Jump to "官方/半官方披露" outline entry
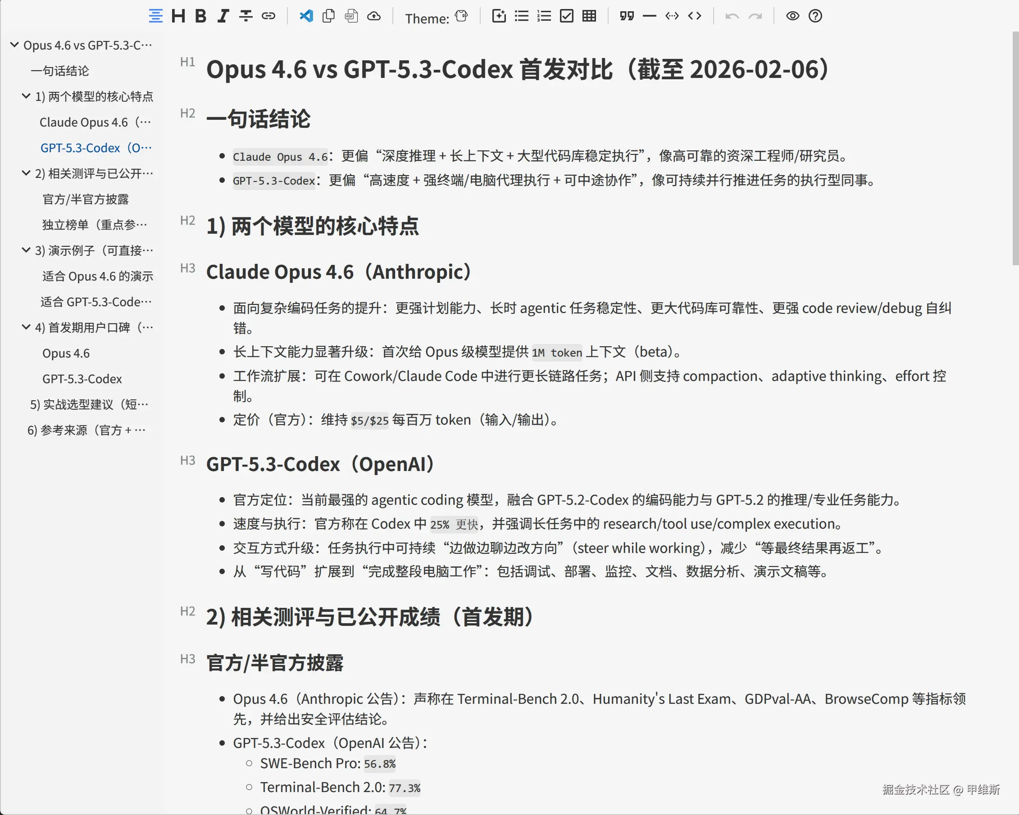Viewport: 1019px width, 815px height. tap(86, 199)
